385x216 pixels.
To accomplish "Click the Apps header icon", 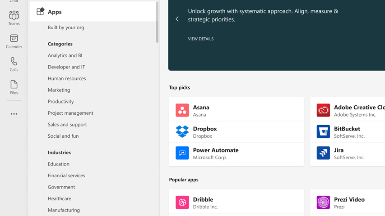I will coord(41,12).
